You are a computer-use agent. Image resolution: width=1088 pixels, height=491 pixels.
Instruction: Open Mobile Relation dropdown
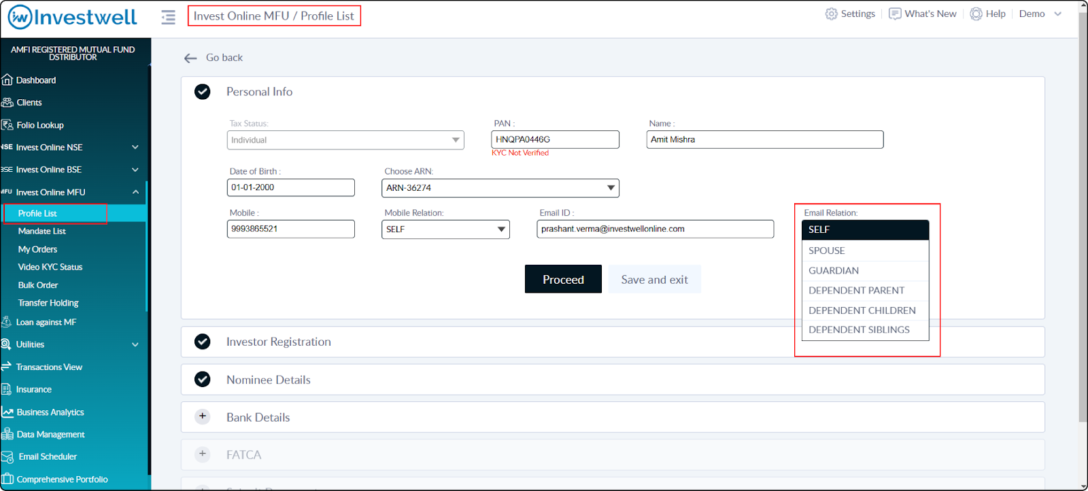pos(445,230)
